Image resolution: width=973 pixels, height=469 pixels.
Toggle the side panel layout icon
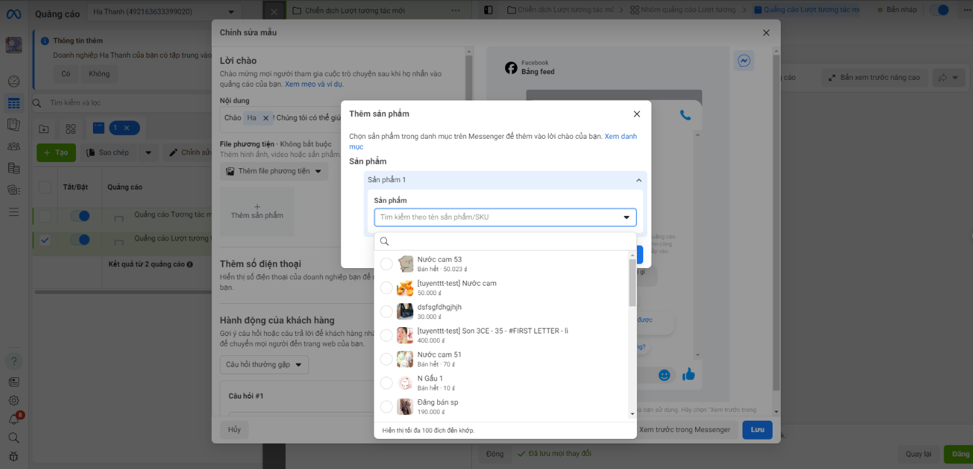click(x=489, y=10)
